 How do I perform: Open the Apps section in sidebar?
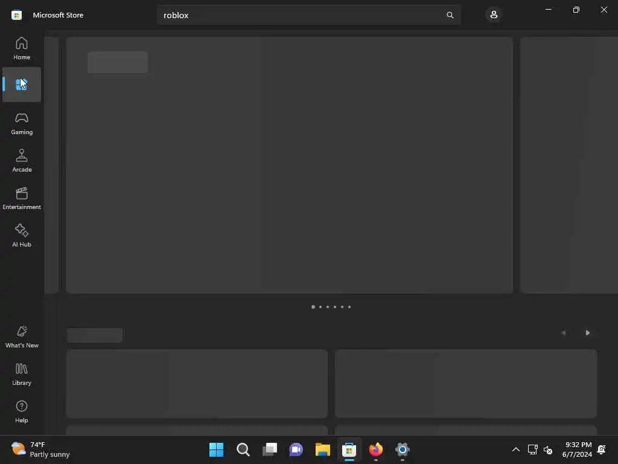[22, 85]
